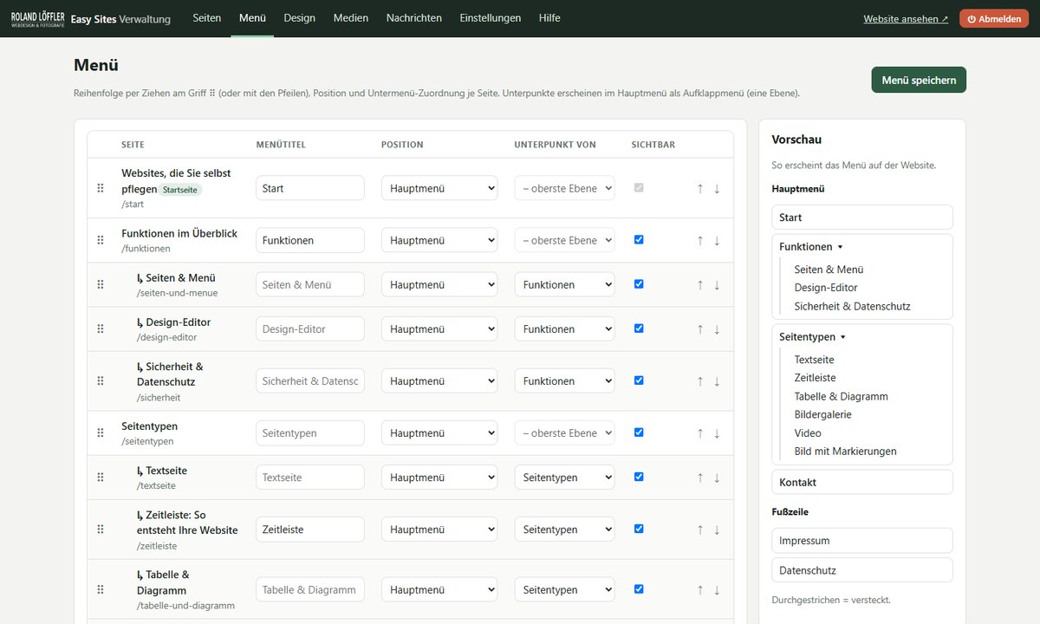Image resolution: width=1040 pixels, height=624 pixels.
Task: Toggle Sichtbar checkbox for Seitentypen row
Action: point(639,432)
